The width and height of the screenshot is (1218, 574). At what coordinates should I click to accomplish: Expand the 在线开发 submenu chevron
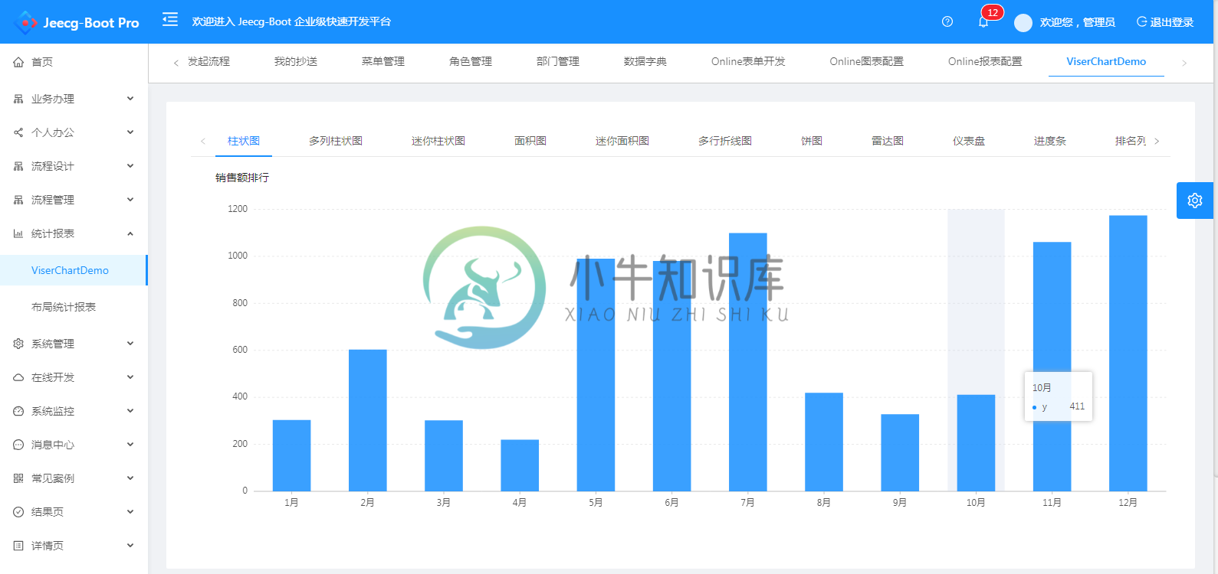tap(130, 377)
